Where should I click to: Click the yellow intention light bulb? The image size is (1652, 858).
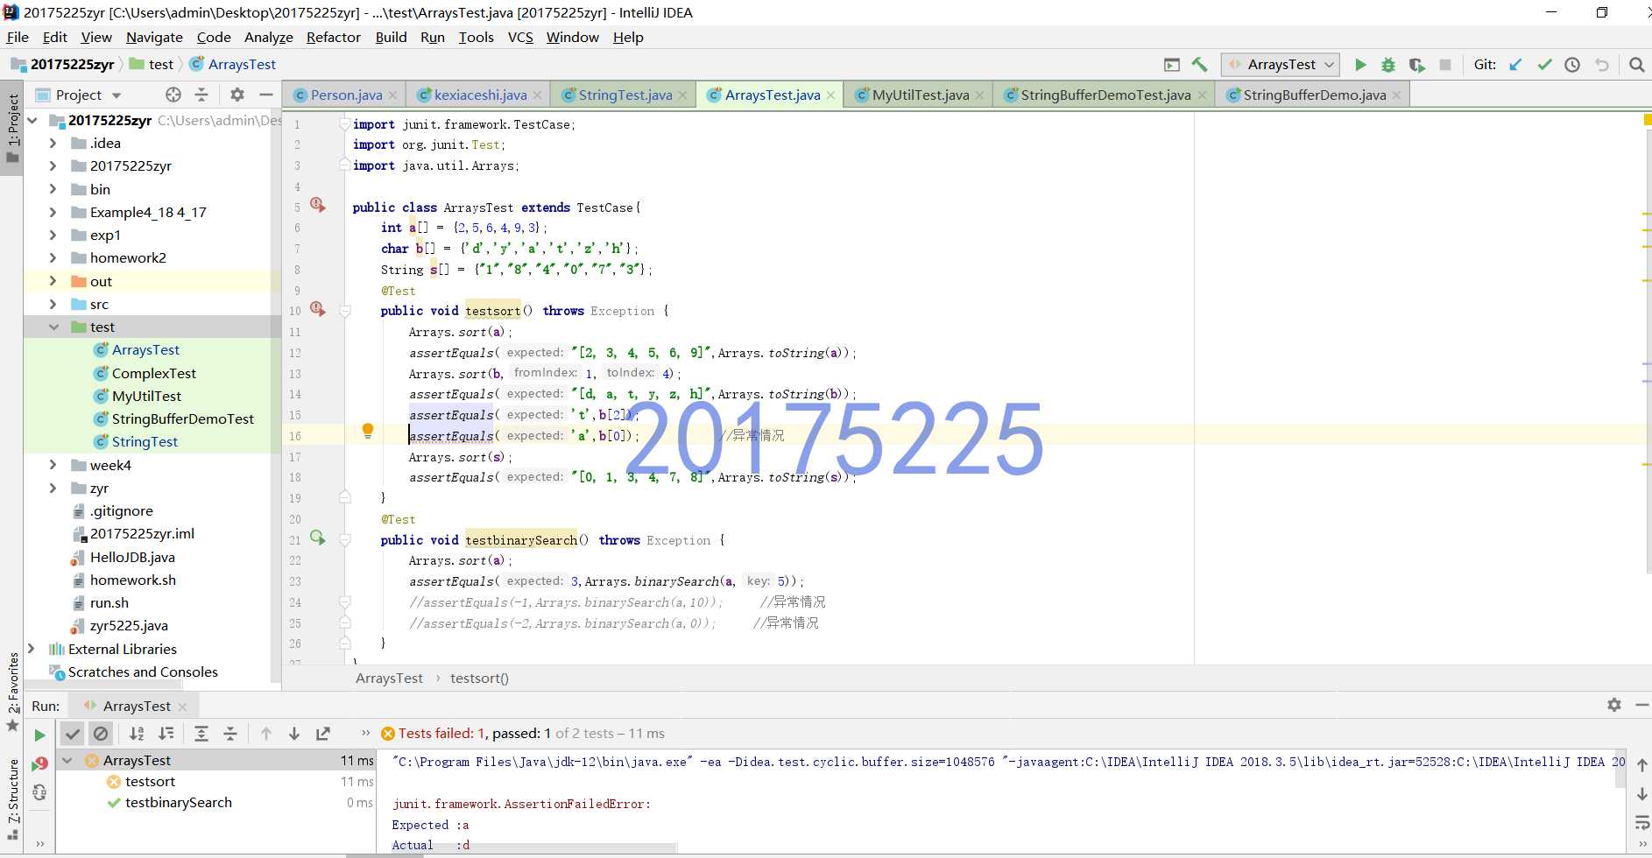[x=368, y=431]
